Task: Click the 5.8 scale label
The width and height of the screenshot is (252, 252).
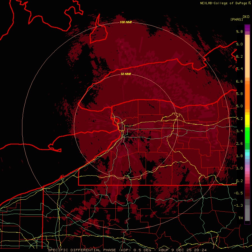Action: coord(239,94)
